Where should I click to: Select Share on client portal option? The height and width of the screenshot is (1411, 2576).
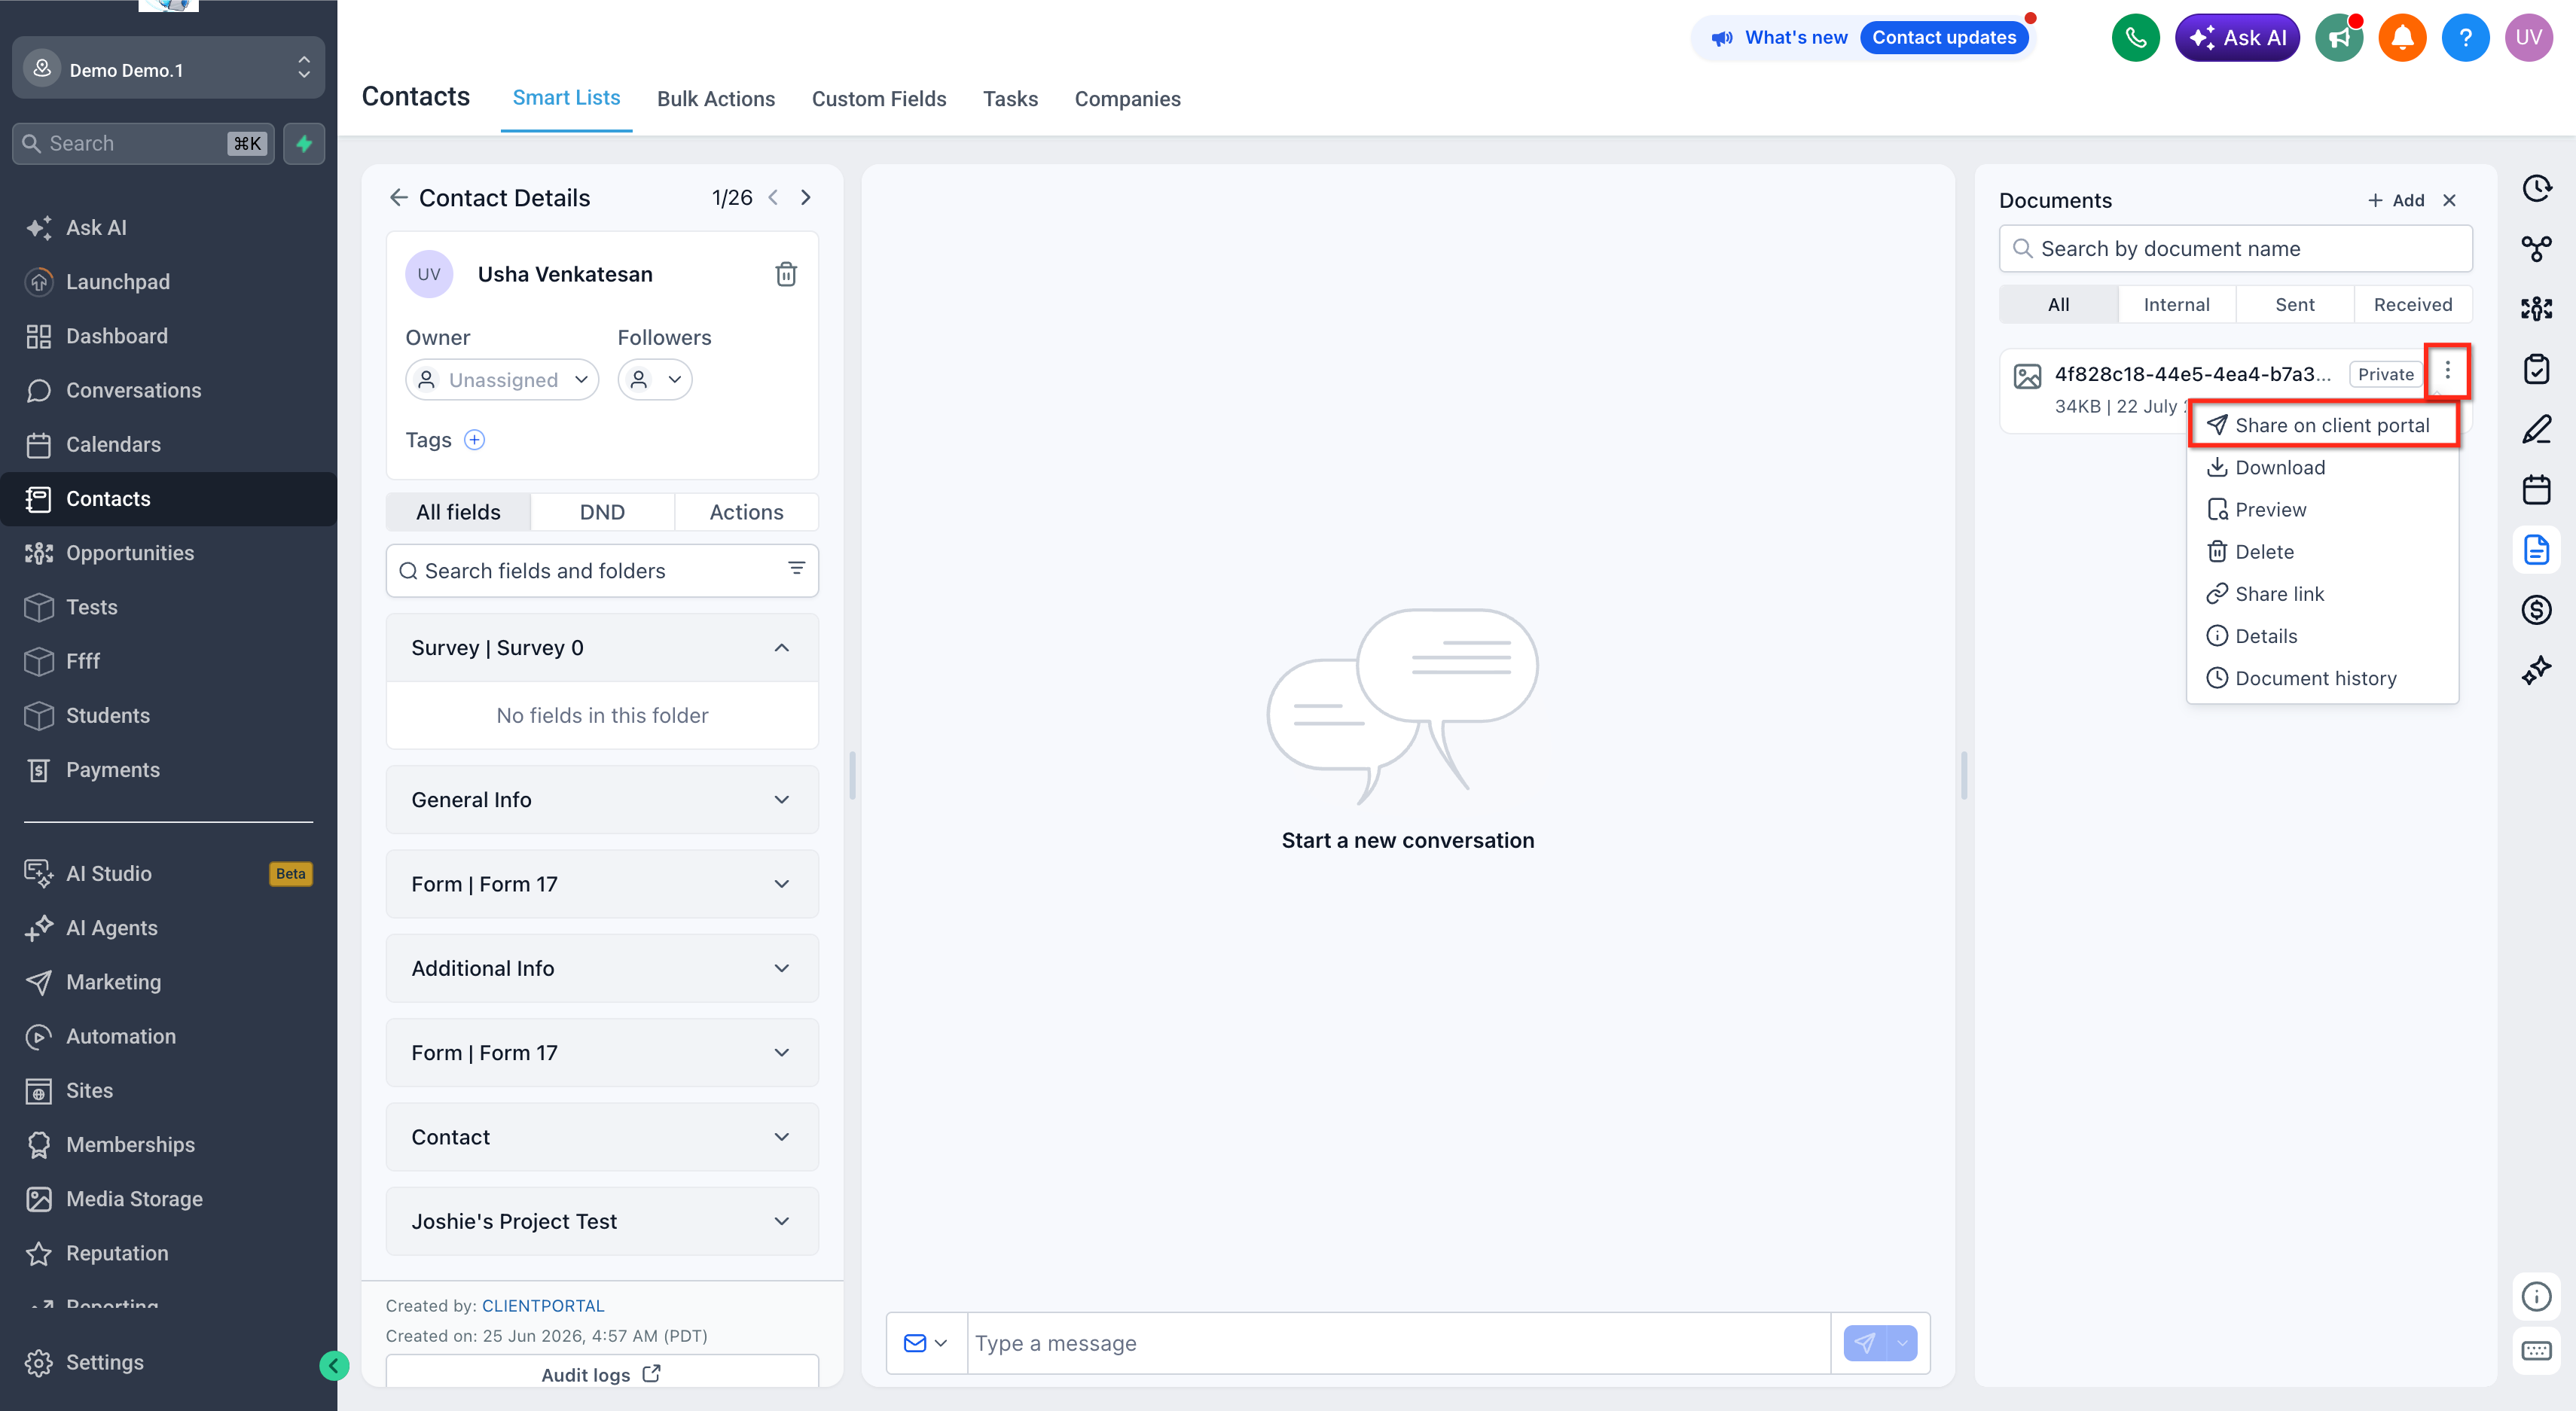pos(2322,425)
